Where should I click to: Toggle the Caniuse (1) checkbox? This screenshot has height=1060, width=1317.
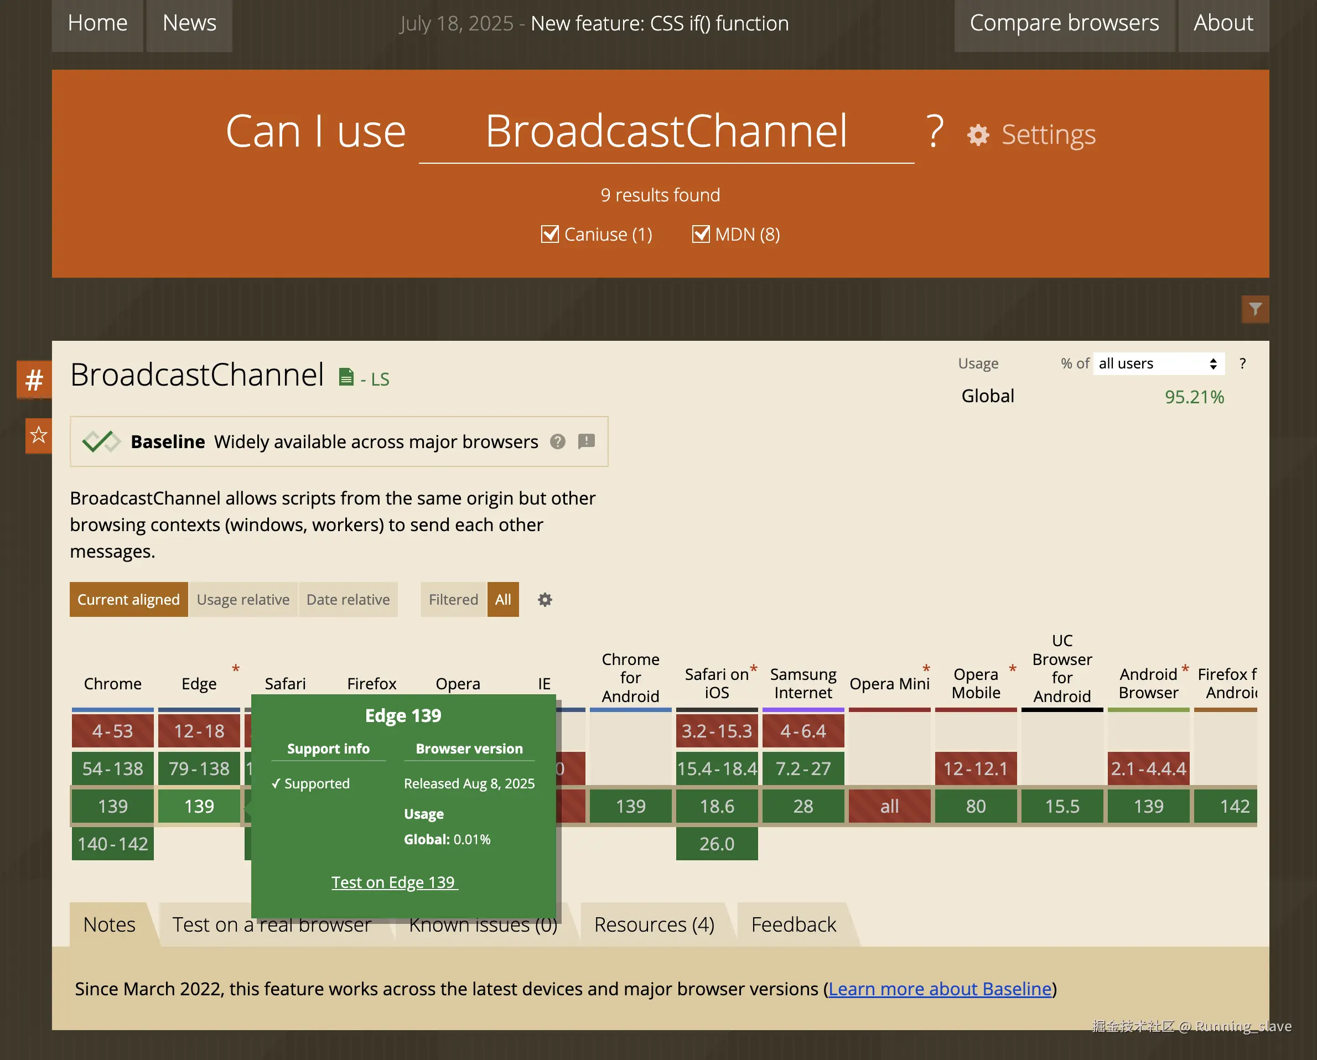coord(550,234)
